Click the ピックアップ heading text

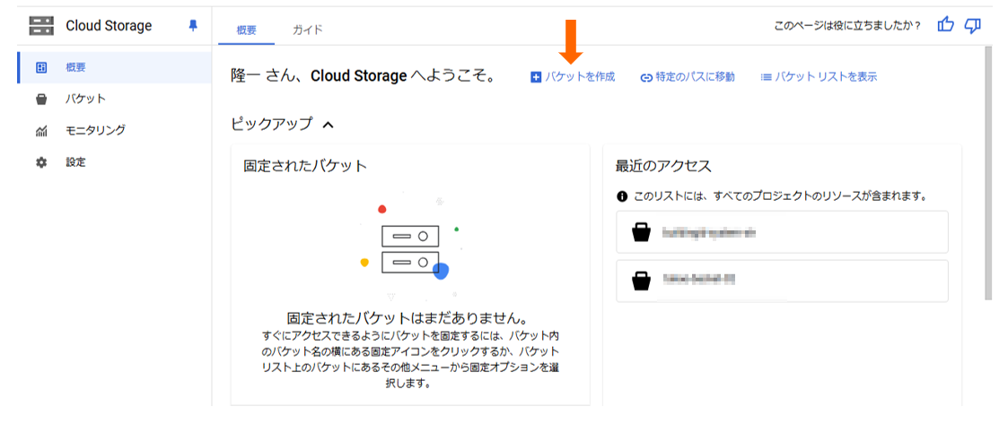(271, 124)
